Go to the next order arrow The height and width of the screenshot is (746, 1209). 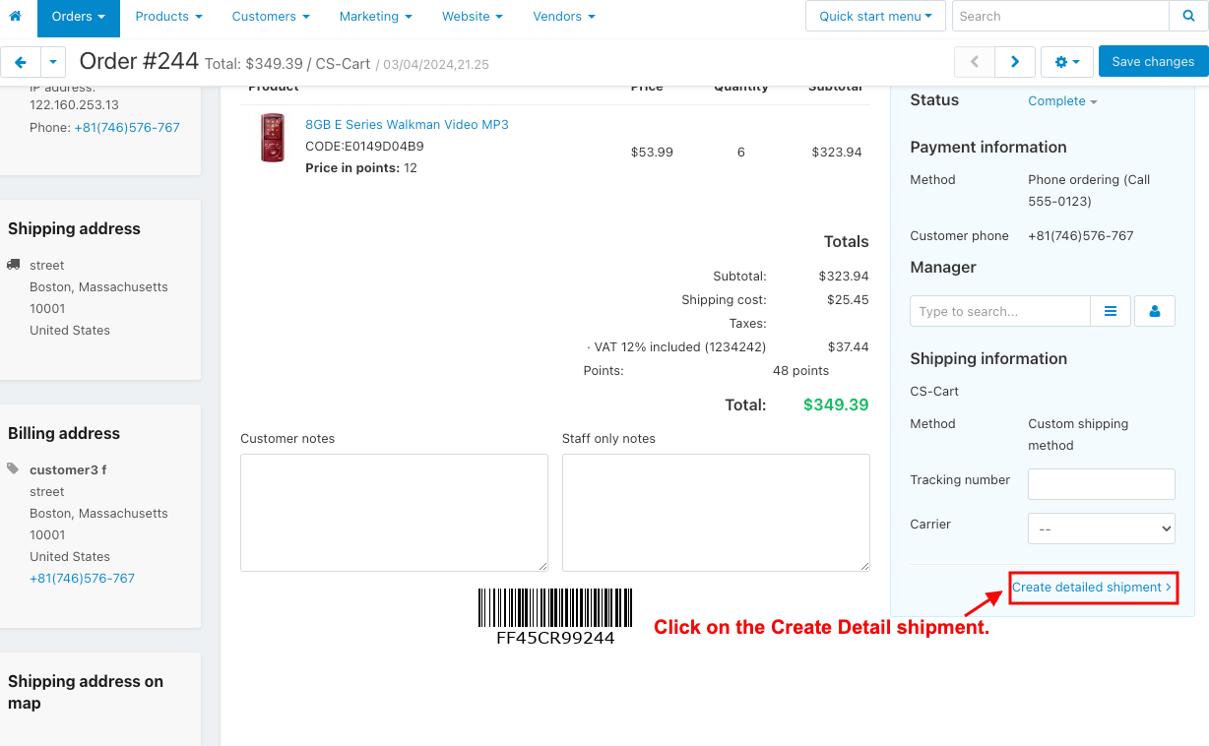pyautogui.click(x=1014, y=61)
